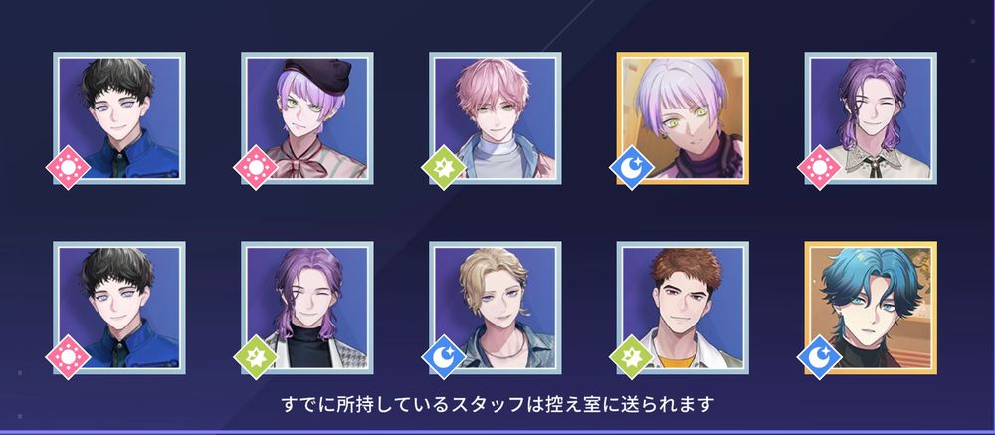Select top-row black-haired boy in blue uniform

coord(119,118)
